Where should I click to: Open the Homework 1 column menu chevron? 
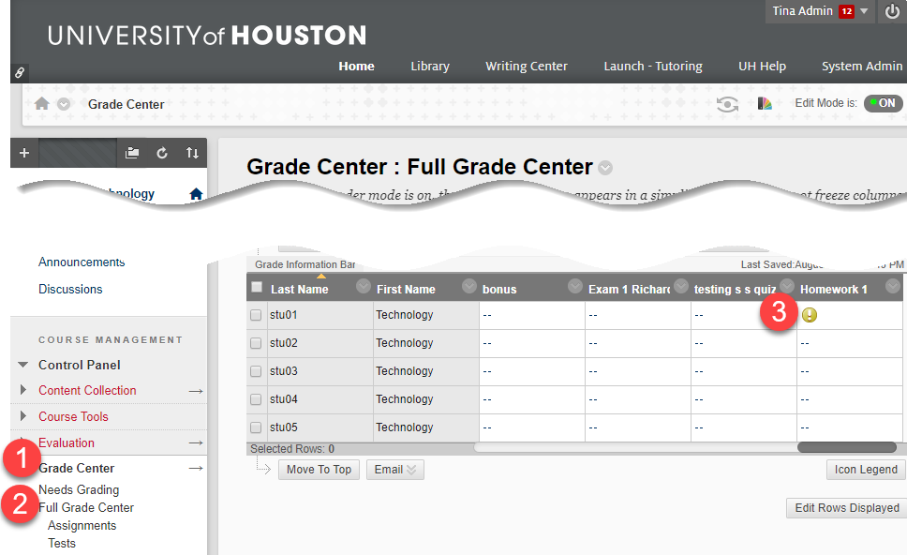[893, 286]
